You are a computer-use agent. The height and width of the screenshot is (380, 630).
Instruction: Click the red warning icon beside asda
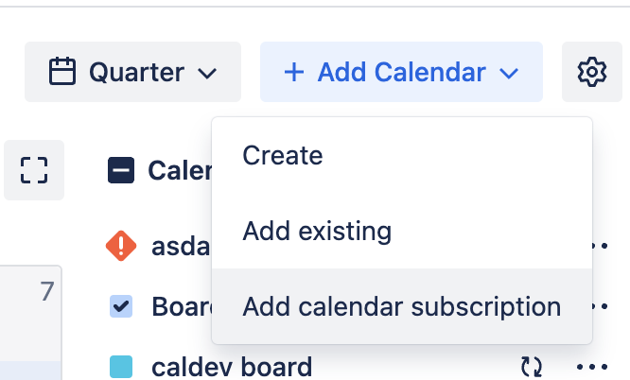tap(121, 247)
